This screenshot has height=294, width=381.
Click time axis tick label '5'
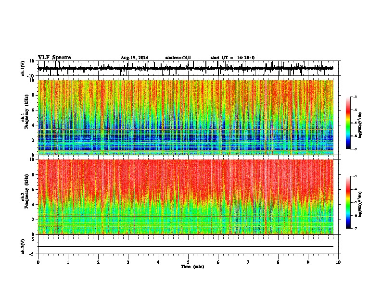point(188,262)
